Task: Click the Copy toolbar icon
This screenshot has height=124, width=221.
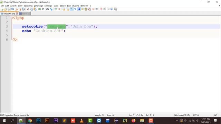Action: (31, 9)
